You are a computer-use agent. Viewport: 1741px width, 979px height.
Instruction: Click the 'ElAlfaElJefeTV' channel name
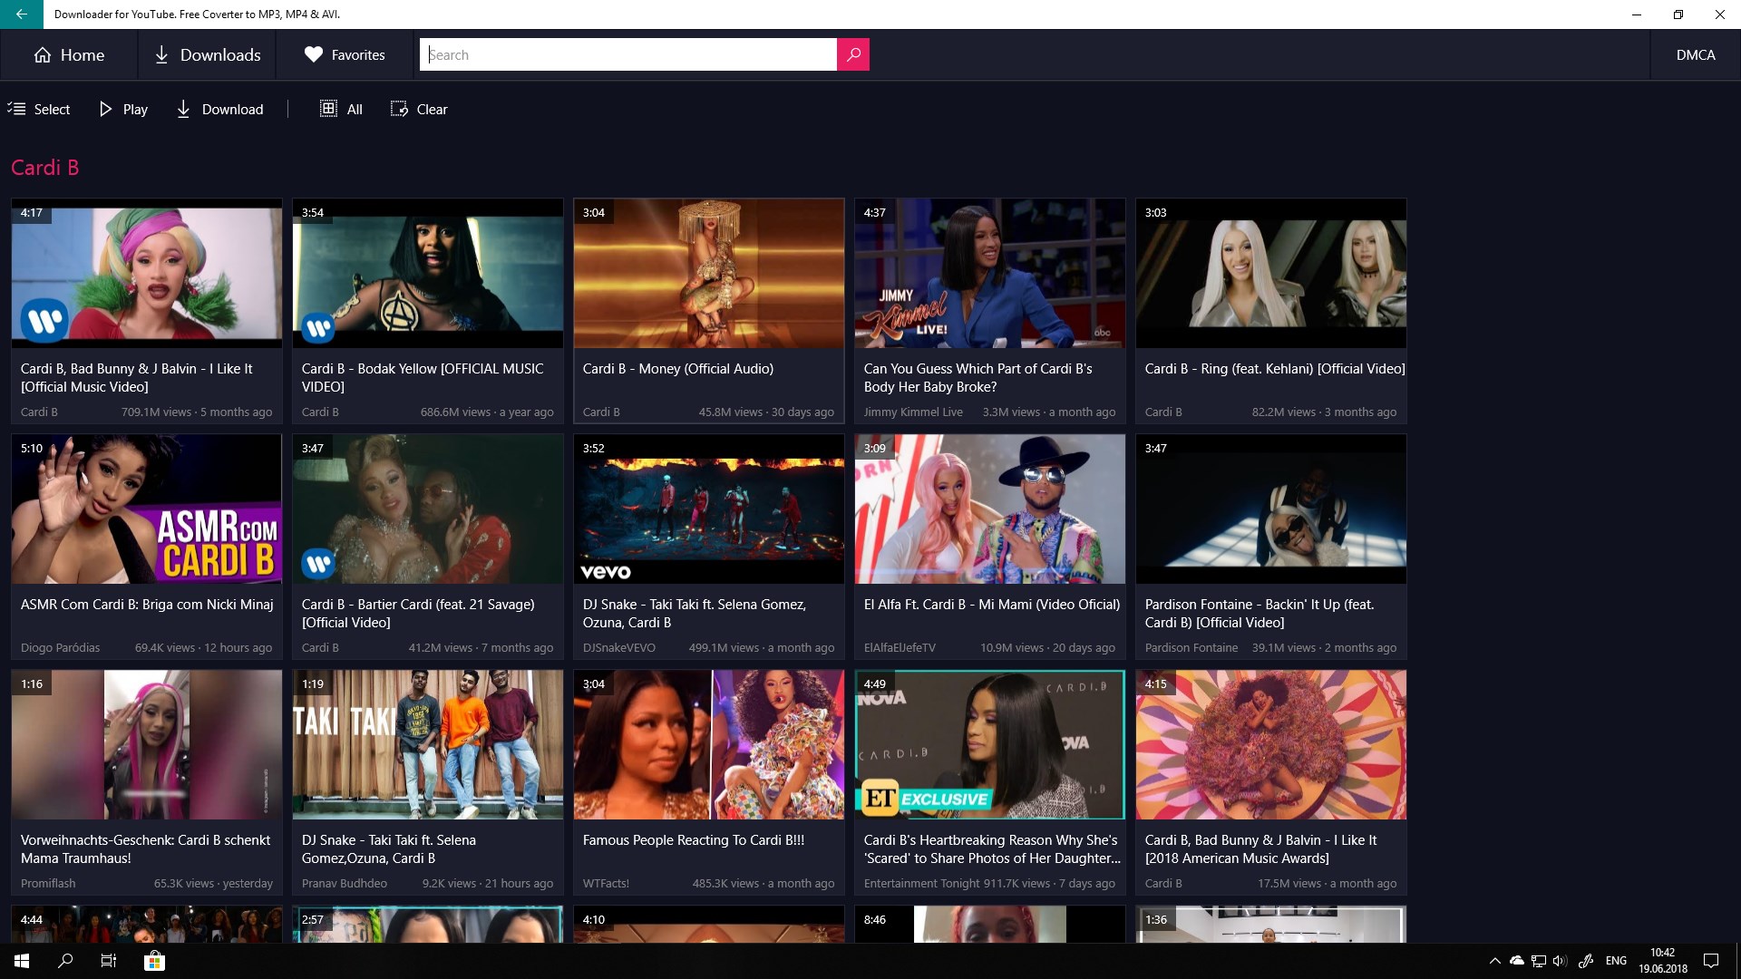tap(900, 648)
